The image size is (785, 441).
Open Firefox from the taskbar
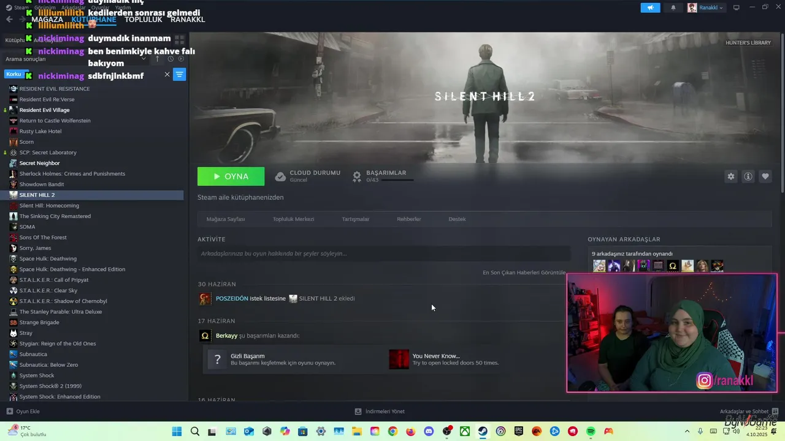(411, 432)
